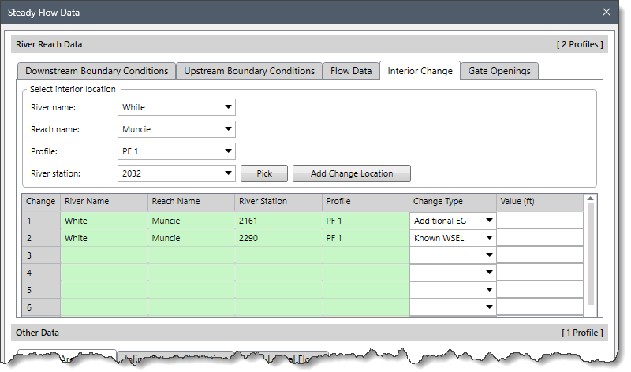631x372 pixels.
Task: Close the Steady Flow Data dialog
Action: 606,13
